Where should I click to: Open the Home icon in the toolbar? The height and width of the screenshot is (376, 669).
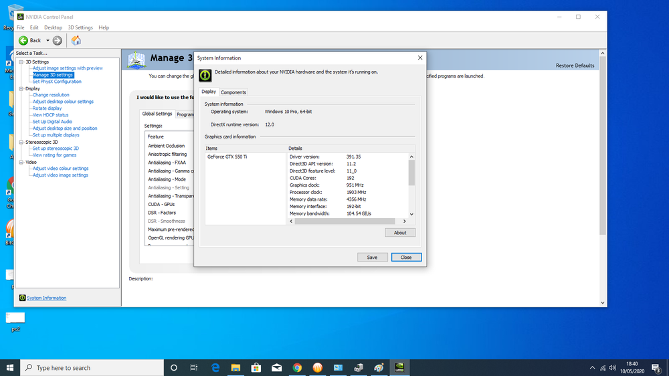coord(76,41)
